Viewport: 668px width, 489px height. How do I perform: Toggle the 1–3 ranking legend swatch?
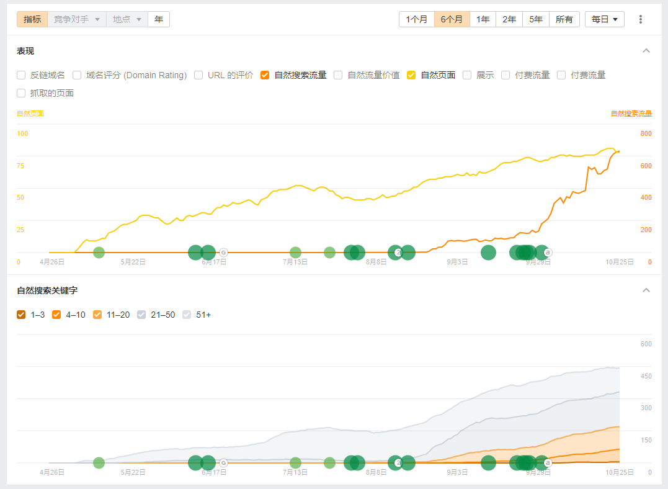22,315
